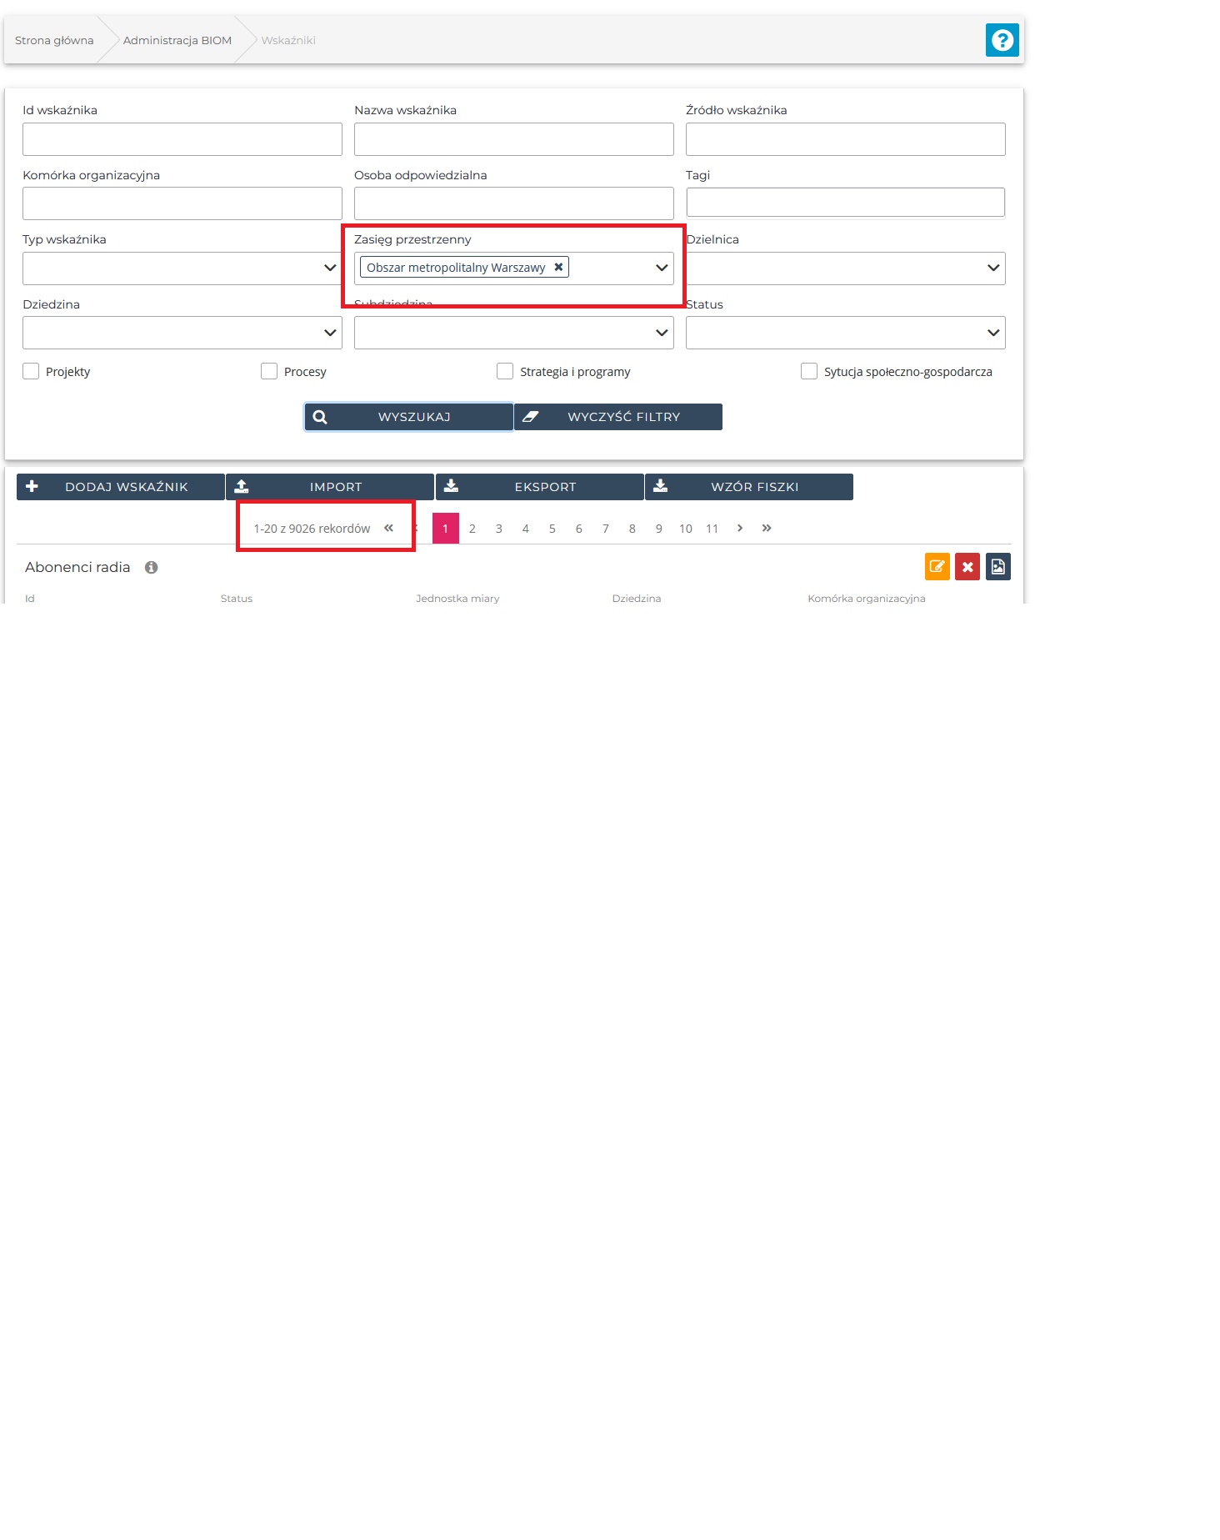Click the red delete icon for Abonenci radia
The width and height of the screenshot is (1220, 1540).
coord(967,567)
